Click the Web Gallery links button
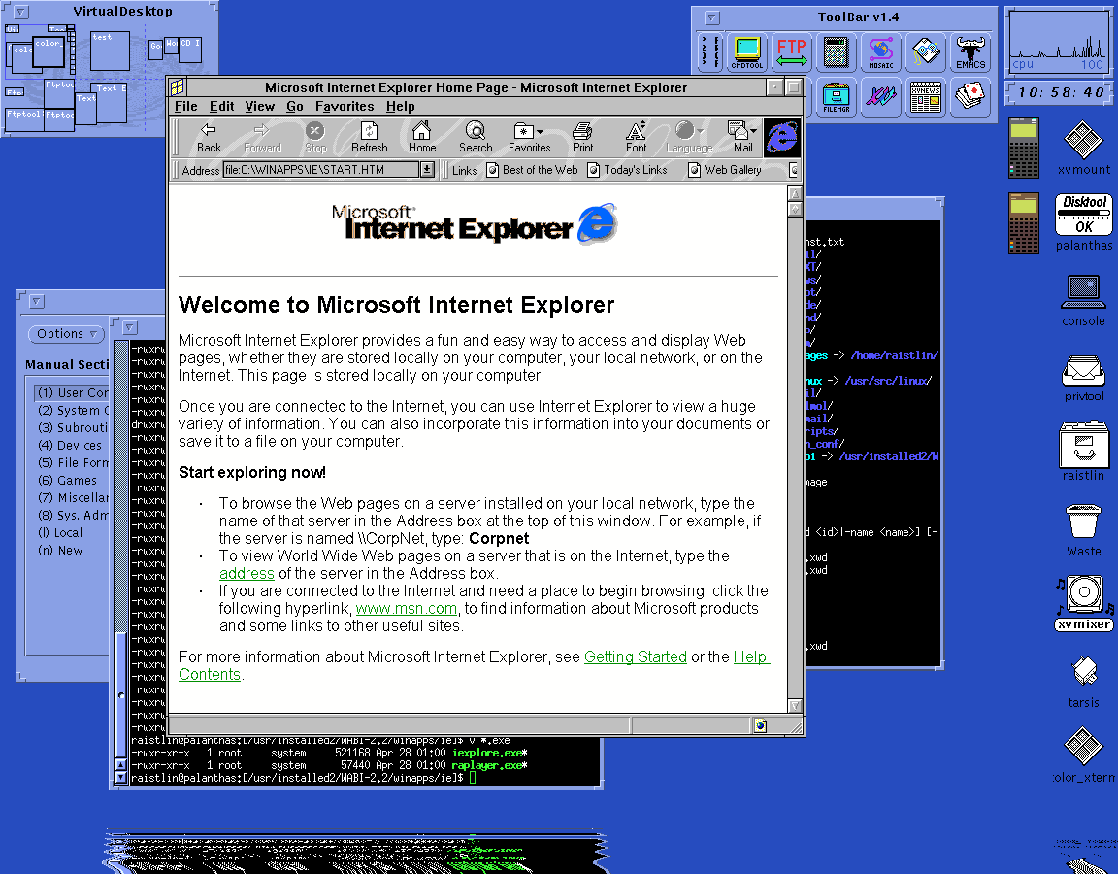The image size is (1118, 874). [x=724, y=170]
